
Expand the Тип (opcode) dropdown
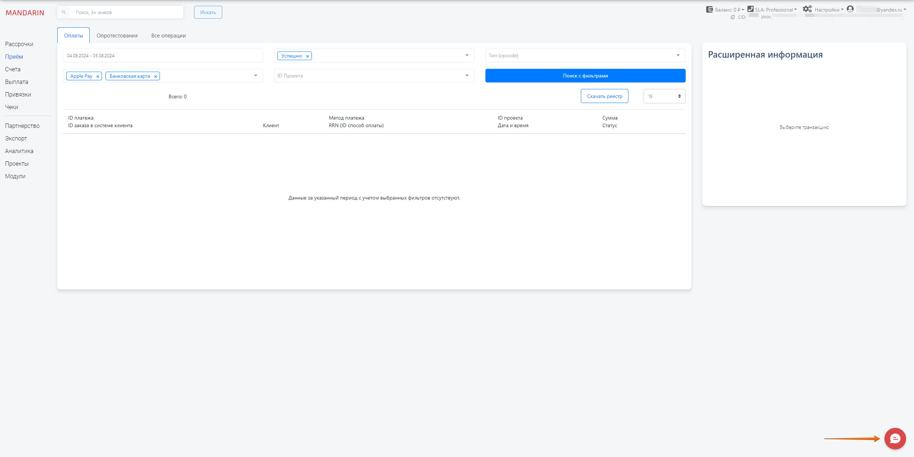678,55
